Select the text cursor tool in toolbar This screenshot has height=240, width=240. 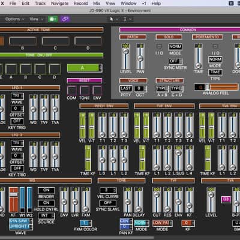pos(125,19)
